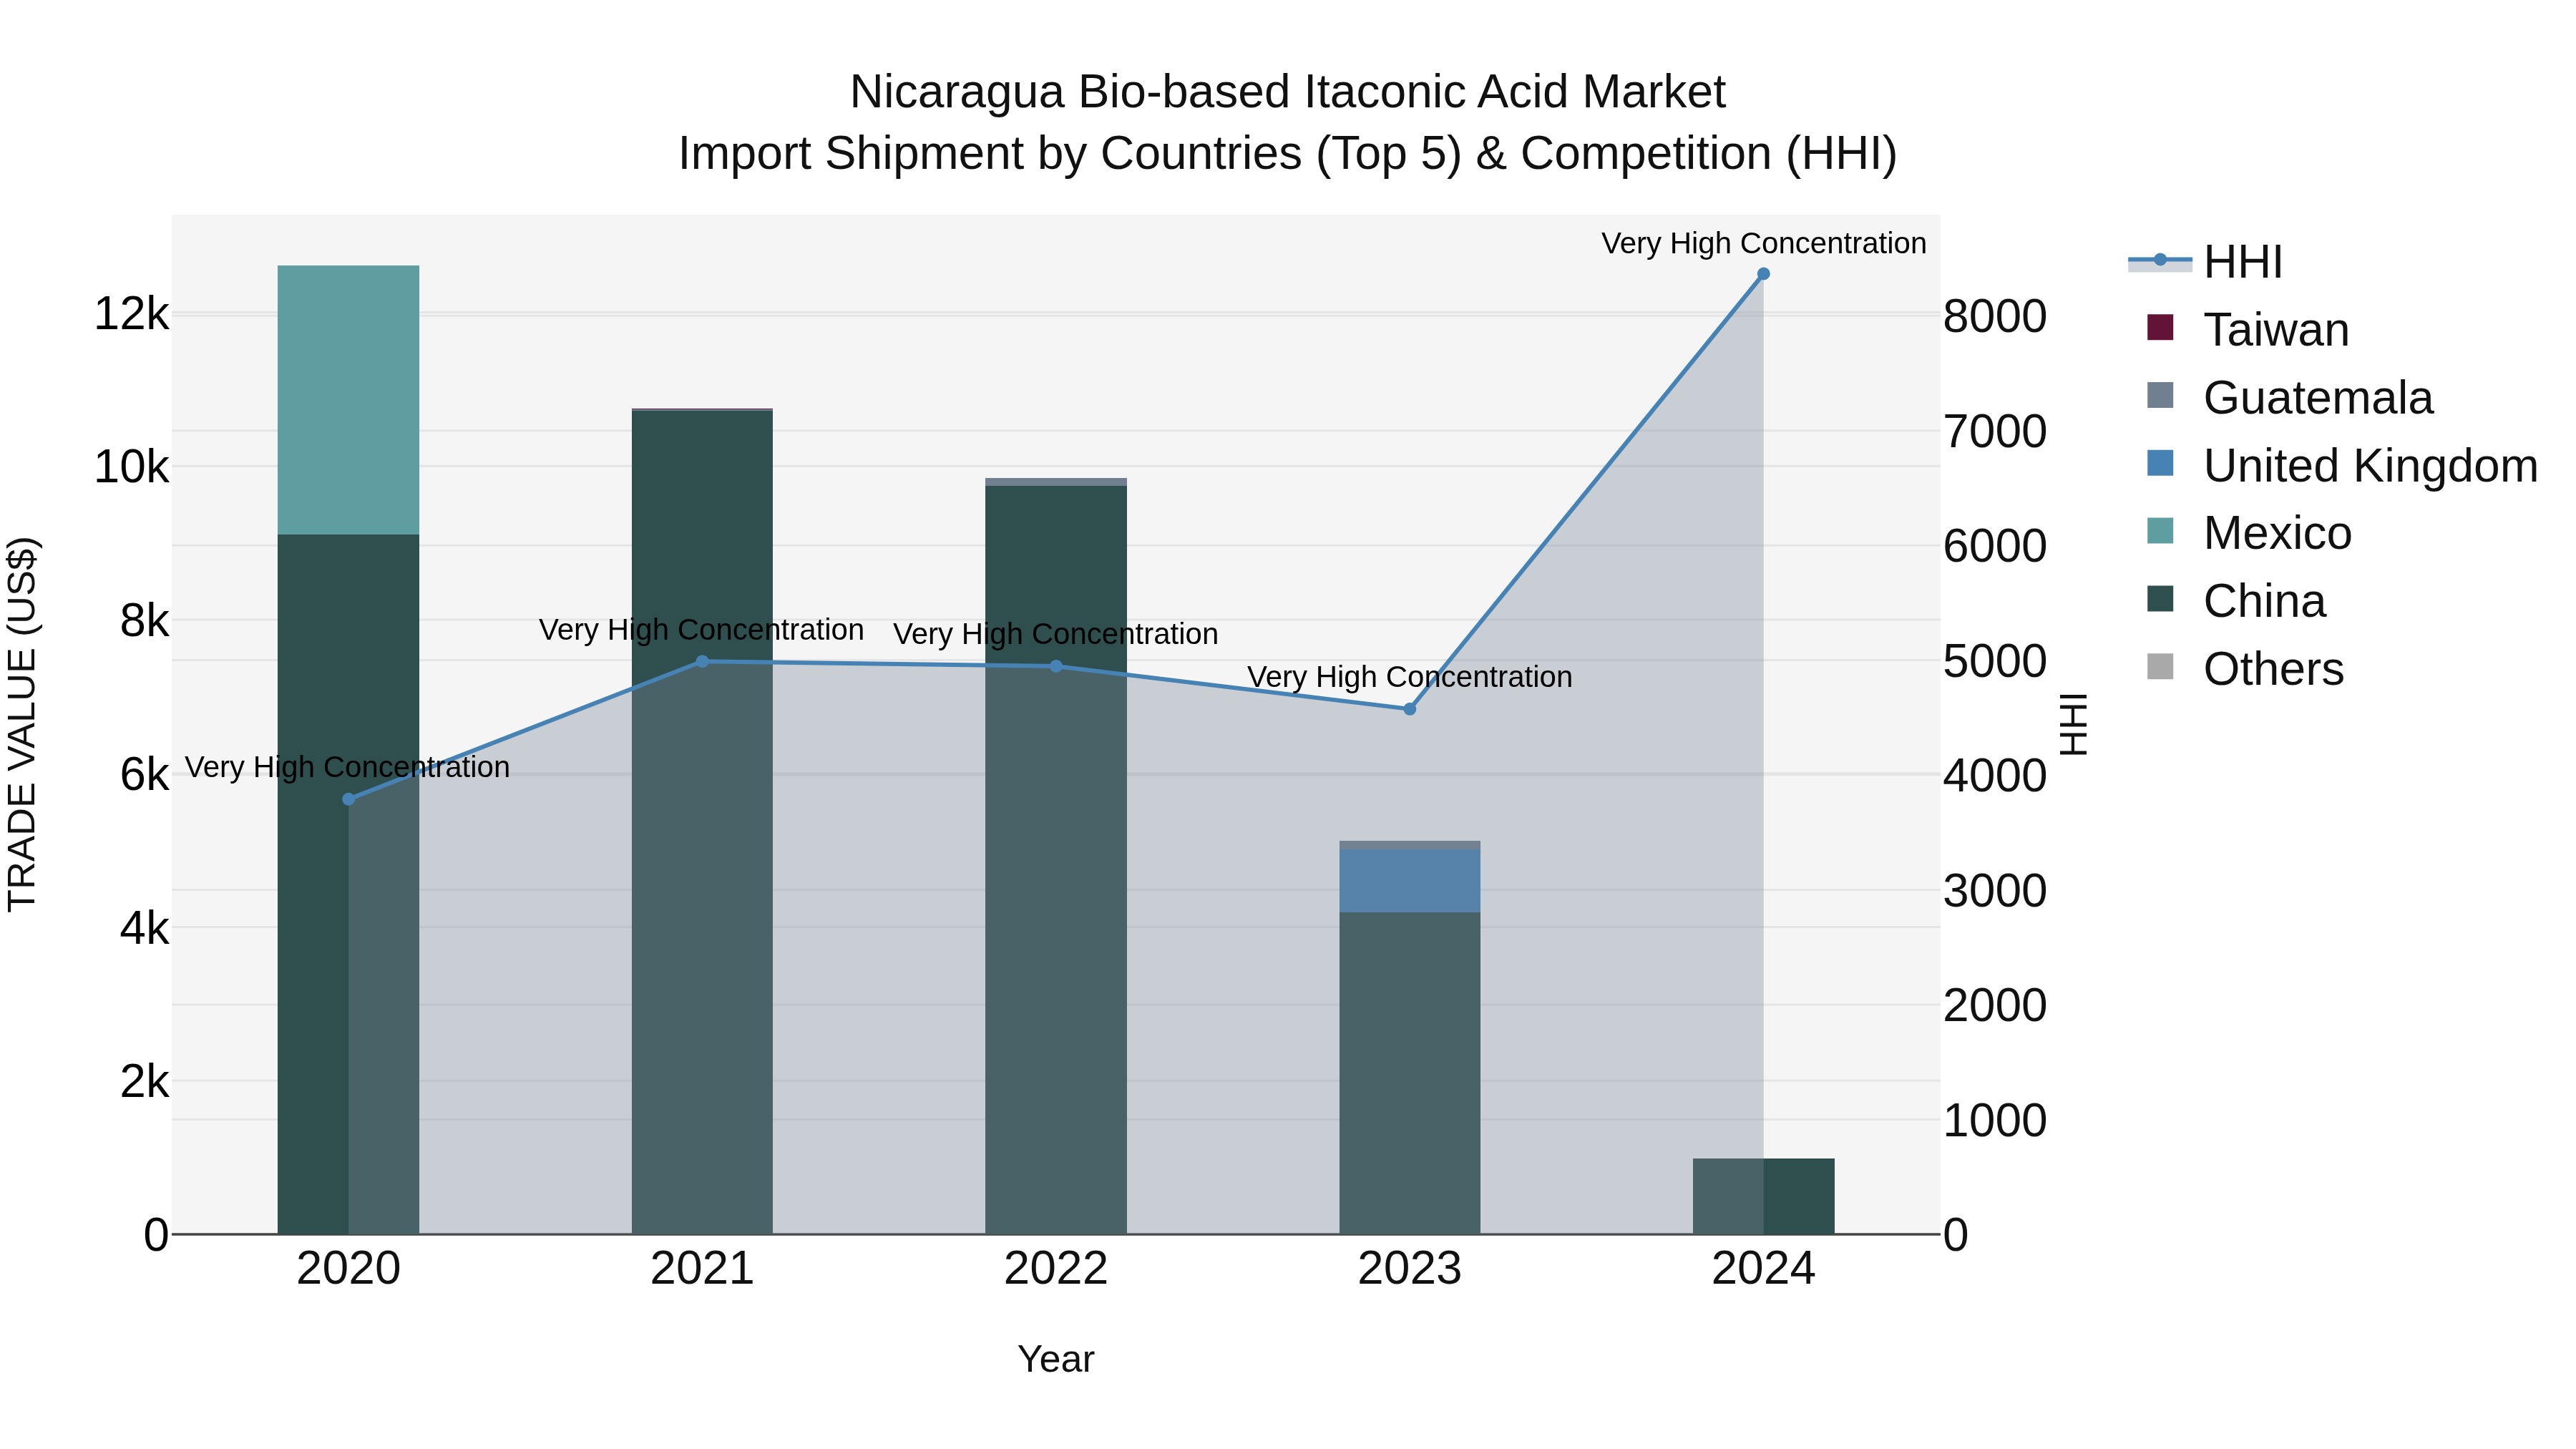2576x1449 pixels.
Task: Toggle the HHI legend entry
Action: point(2205,262)
